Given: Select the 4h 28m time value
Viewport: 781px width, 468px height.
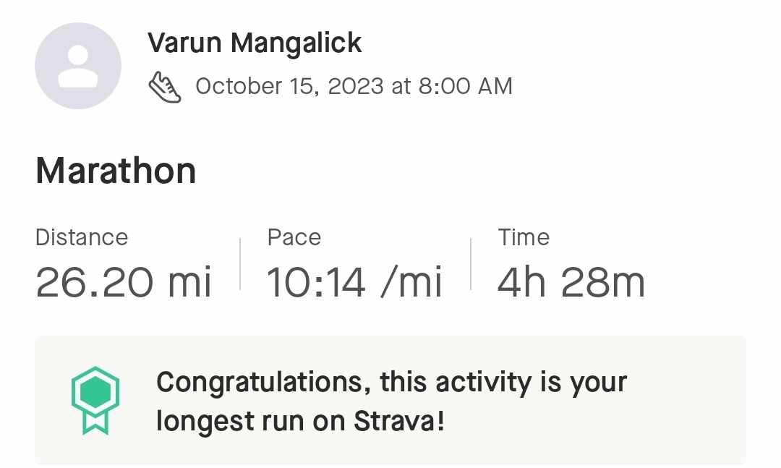Looking at the screenshot, I should (571, 283).
